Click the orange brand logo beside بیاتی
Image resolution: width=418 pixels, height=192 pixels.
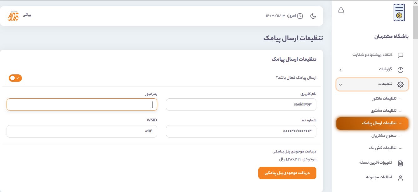coord(13,16)
